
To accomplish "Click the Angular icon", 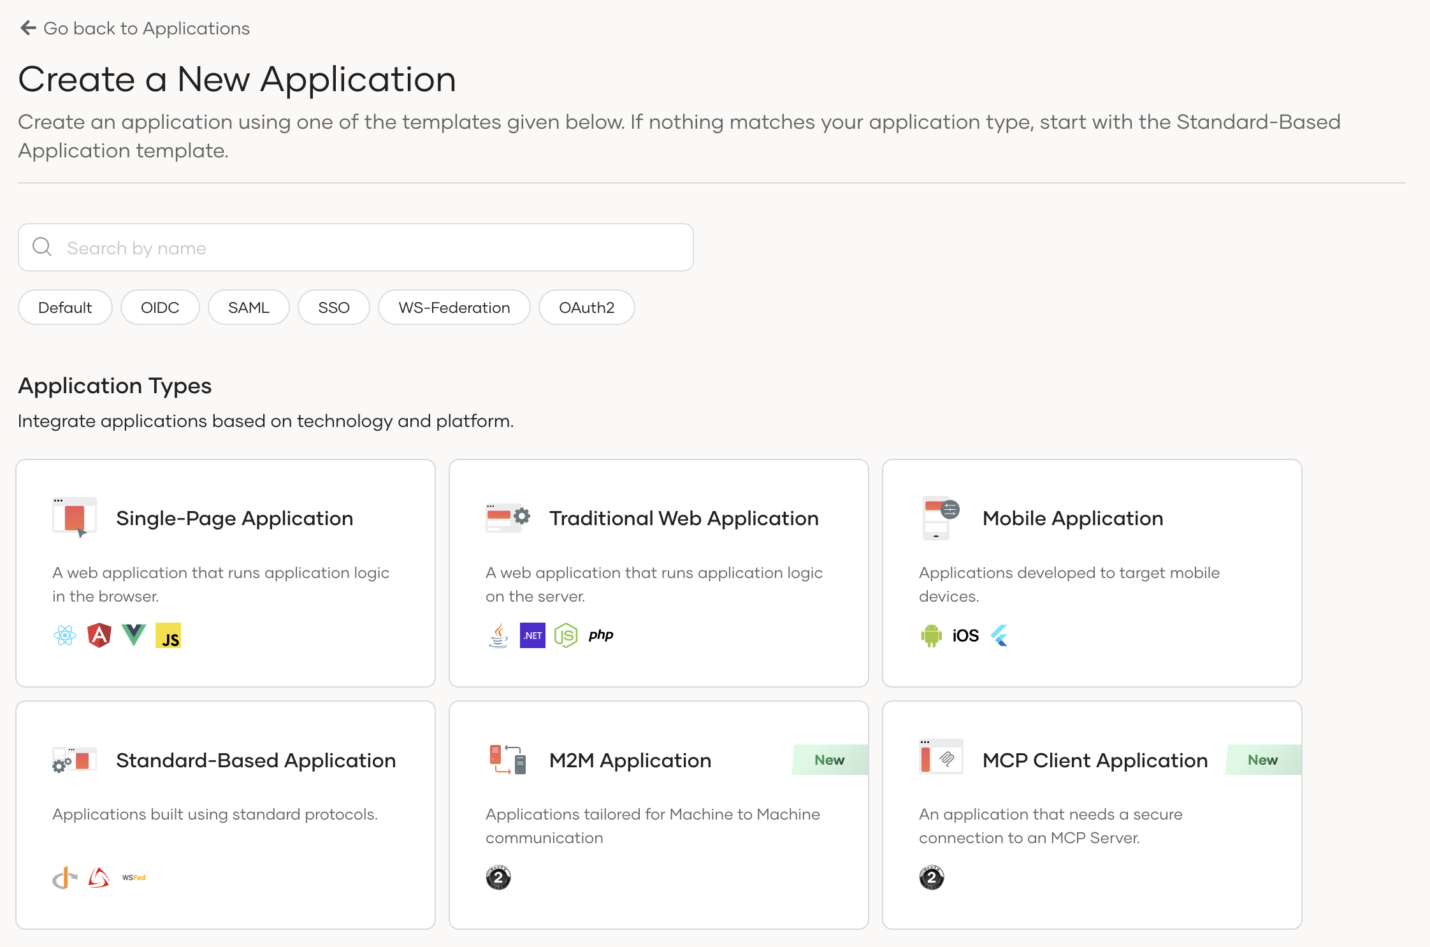I will 99,635.
